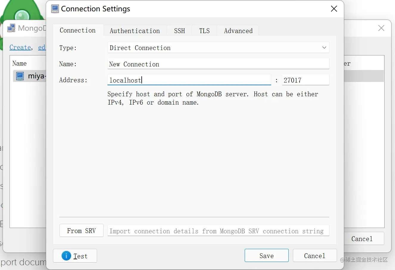
Task: Close the Connection Settings dialog
Action: click(334, 9)
